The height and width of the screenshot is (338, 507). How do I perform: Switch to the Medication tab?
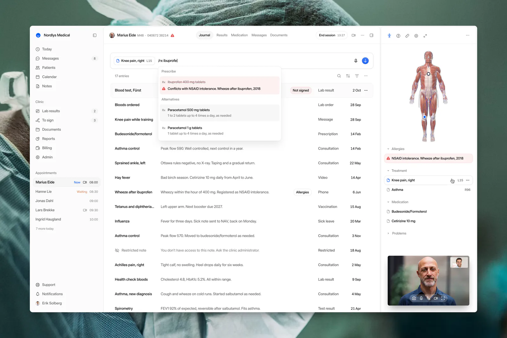(239, 35)
